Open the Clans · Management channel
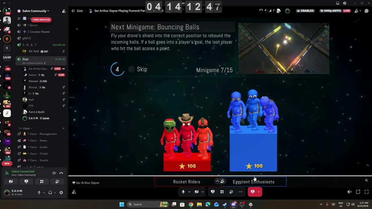 click(x=41, y=134)
